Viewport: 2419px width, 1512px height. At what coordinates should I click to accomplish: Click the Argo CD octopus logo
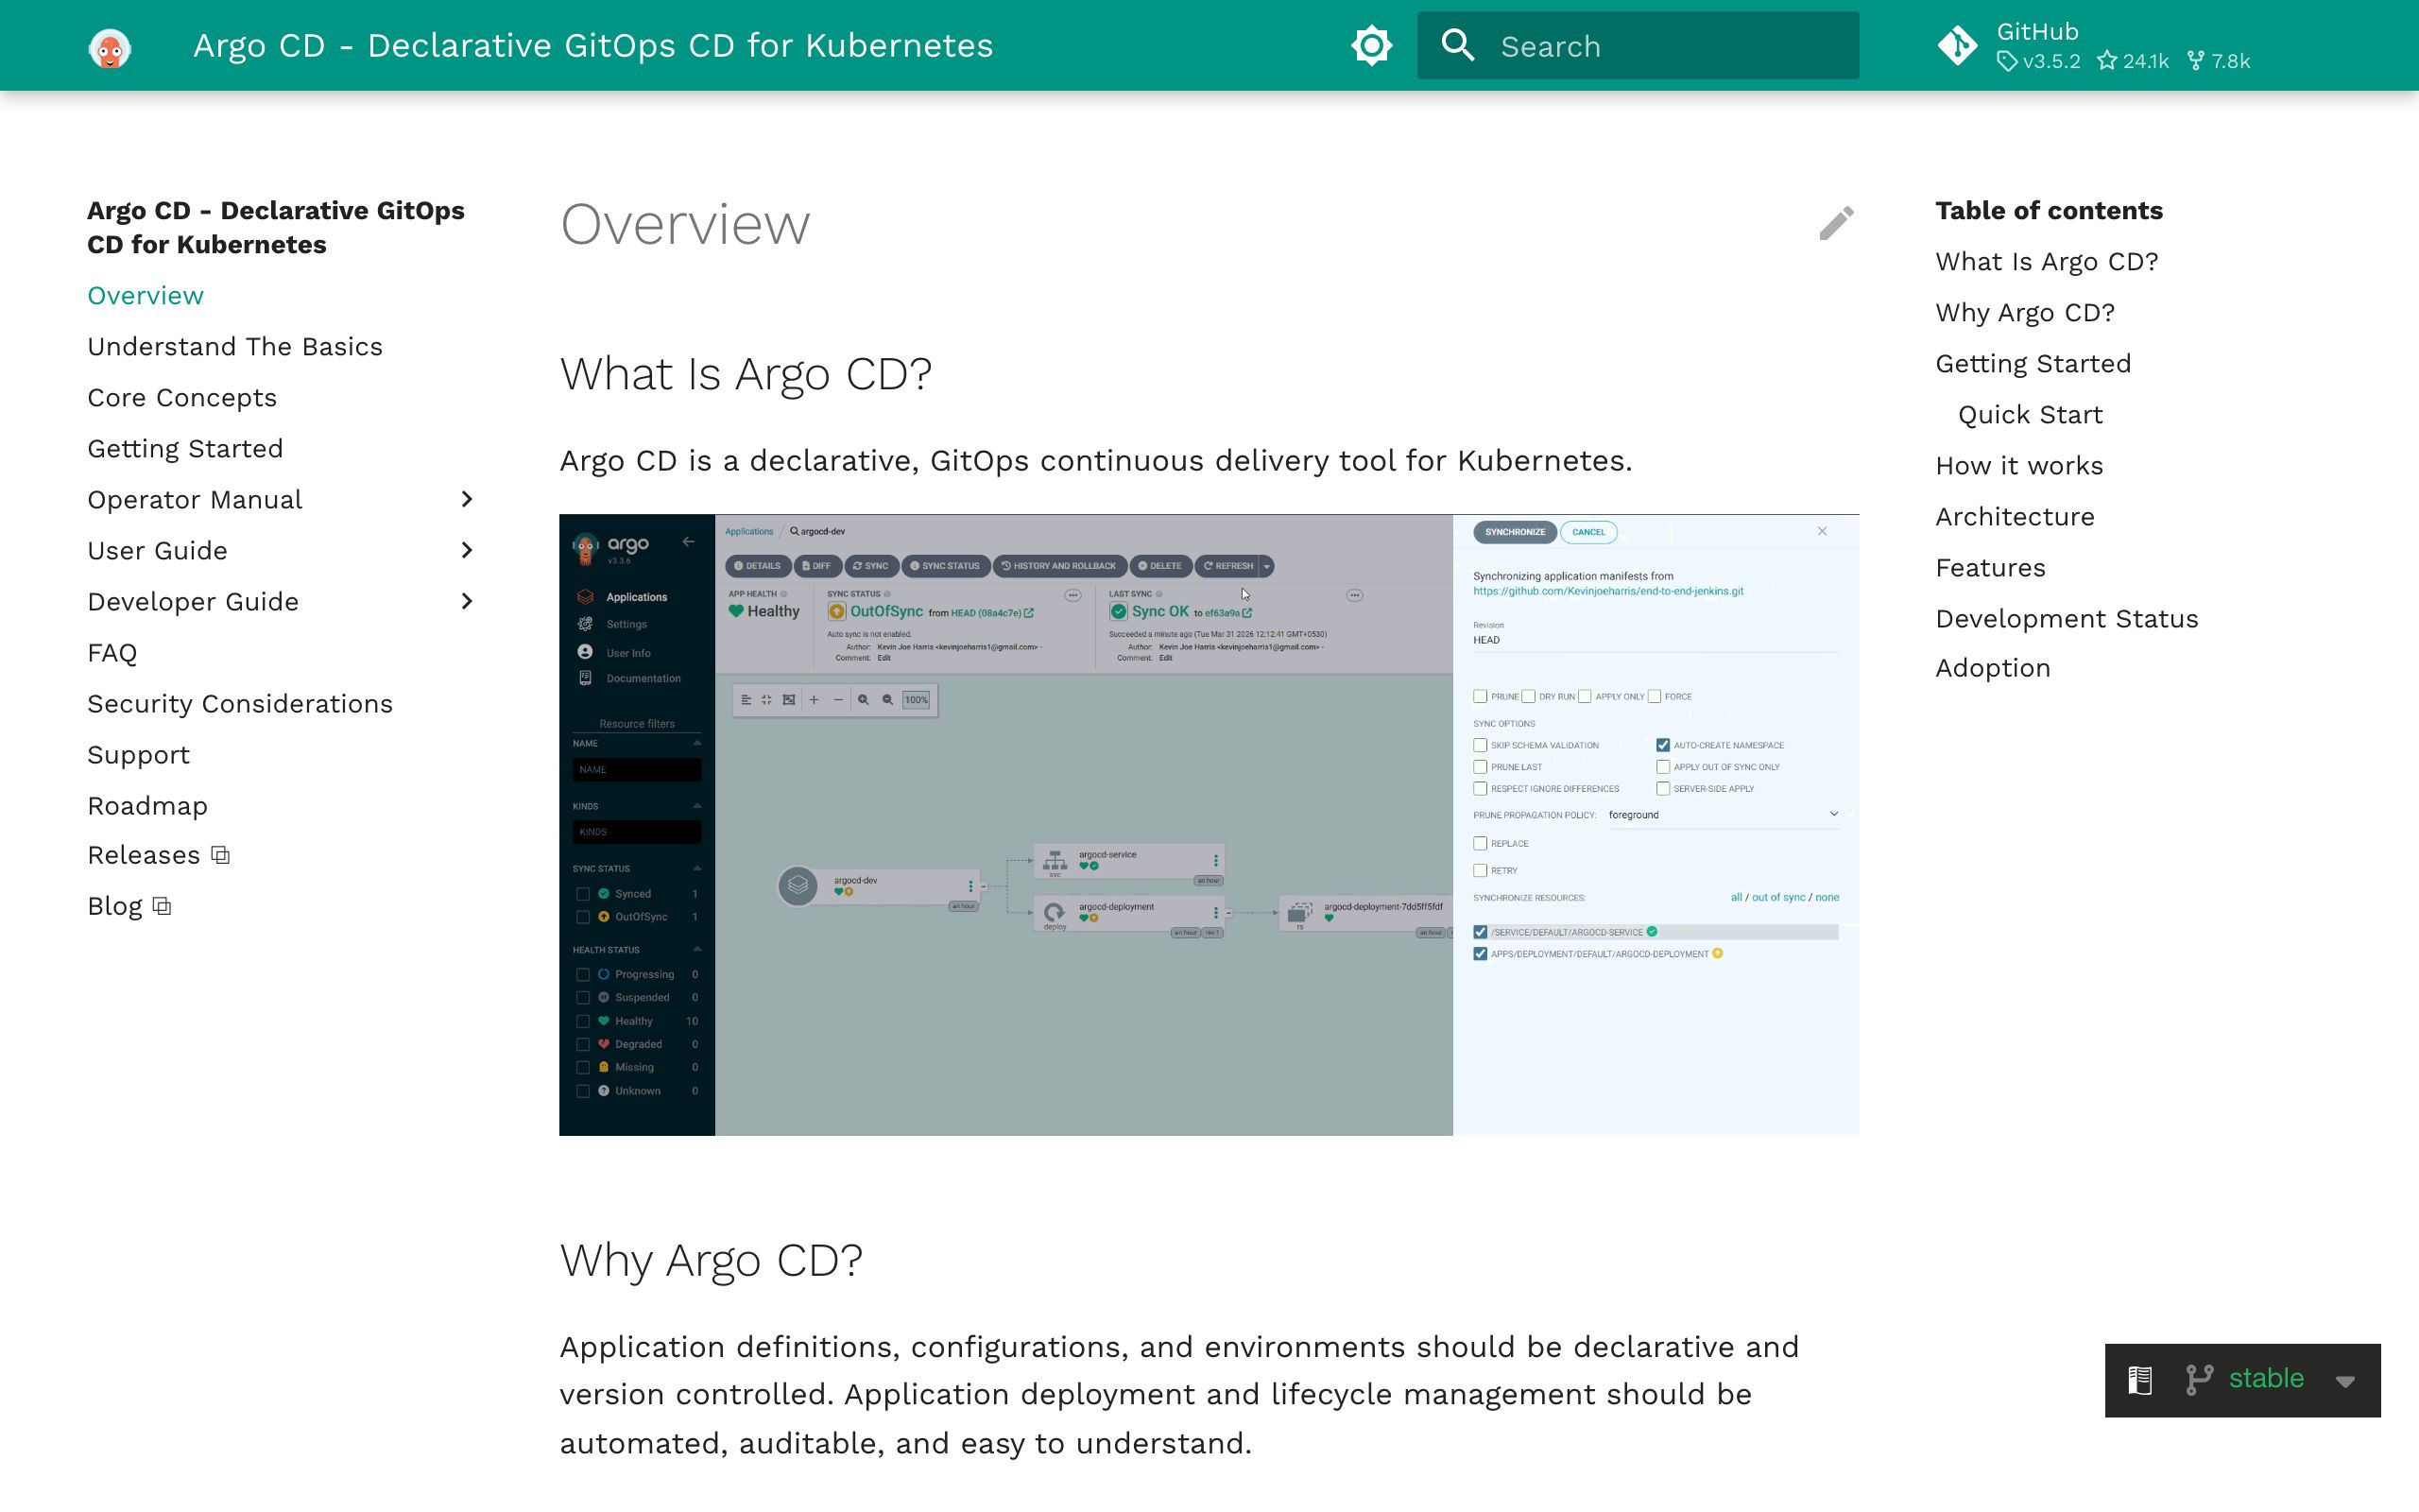coord(110,46)
